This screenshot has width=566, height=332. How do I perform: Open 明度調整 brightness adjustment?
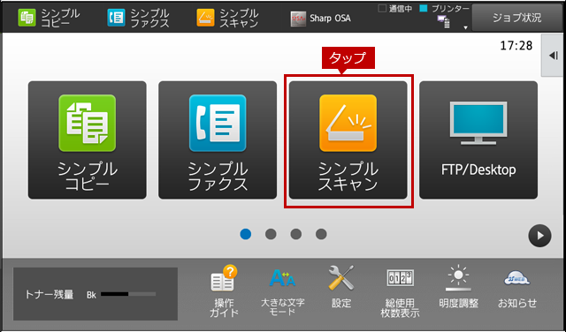[x=458, y=287]
